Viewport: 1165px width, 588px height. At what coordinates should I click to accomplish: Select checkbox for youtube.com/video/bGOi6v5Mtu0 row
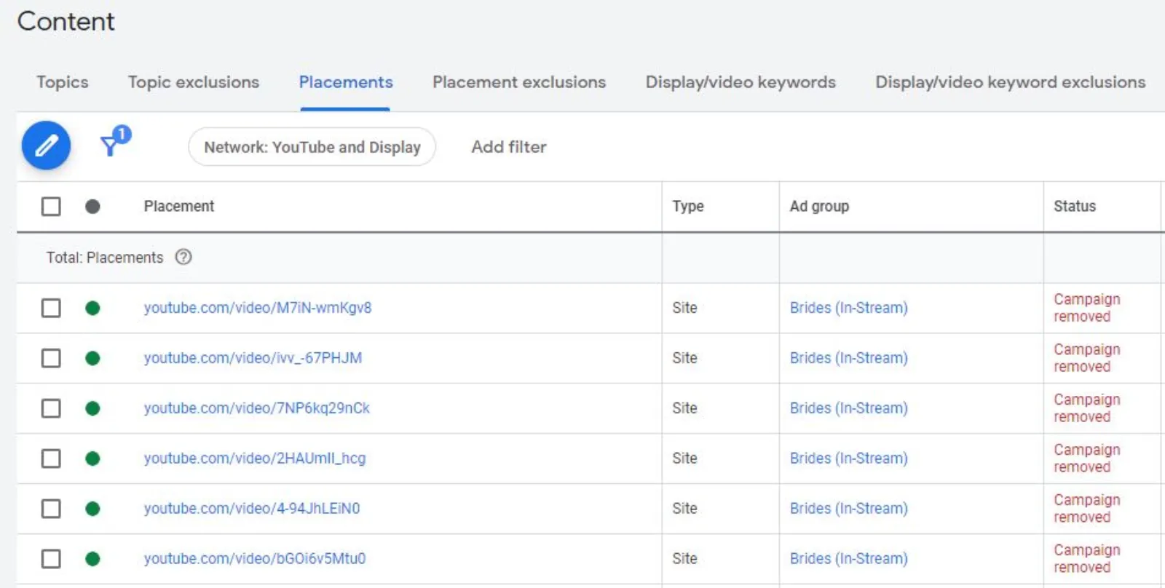tap(51, 559)
